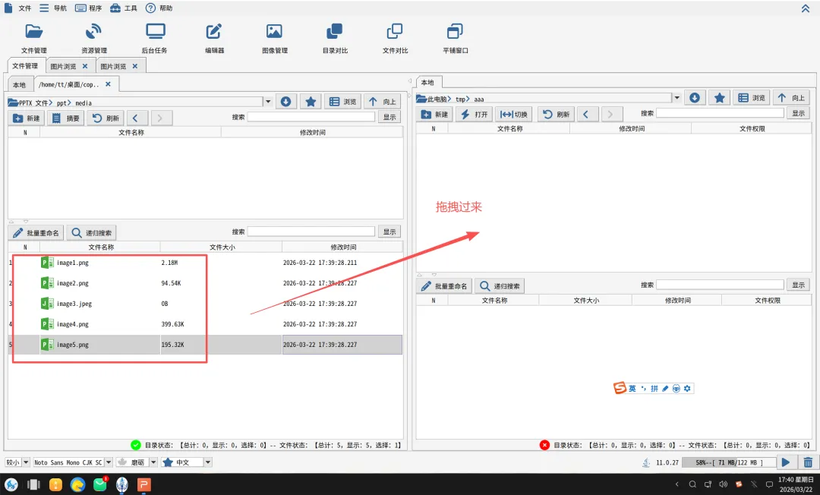
Task: Open the 程序 program menu
Action: click(88, 8)
